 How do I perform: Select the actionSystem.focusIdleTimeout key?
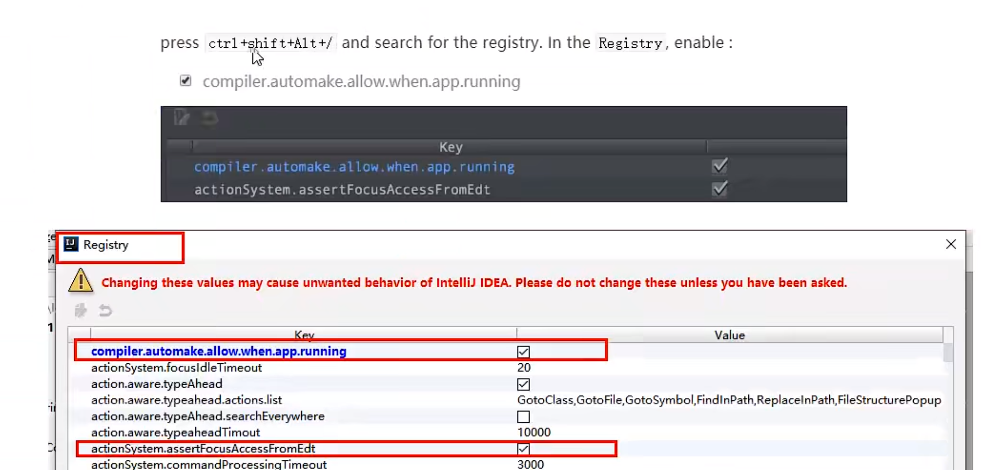[x=177, y=367]
